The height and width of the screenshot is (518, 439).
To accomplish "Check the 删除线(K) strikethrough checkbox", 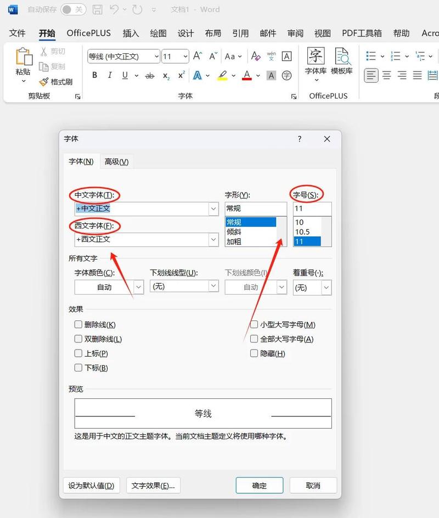I will click(78, 324).
